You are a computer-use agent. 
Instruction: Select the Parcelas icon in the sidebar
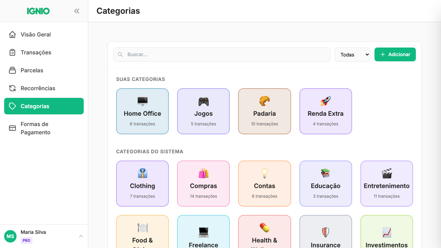tap(12, 70)
